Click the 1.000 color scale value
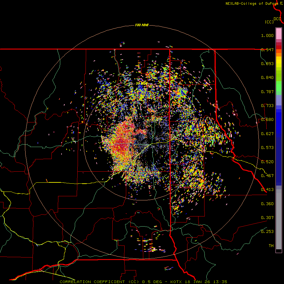This screenshot has width=284, height=284. click(267, 35)
